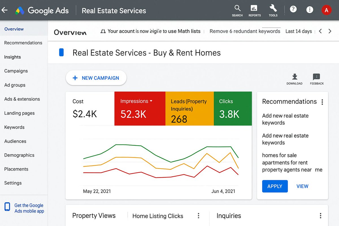Go to the previous date range
Image resolution: width=339 pixels, height=226 pixels.
320,31
